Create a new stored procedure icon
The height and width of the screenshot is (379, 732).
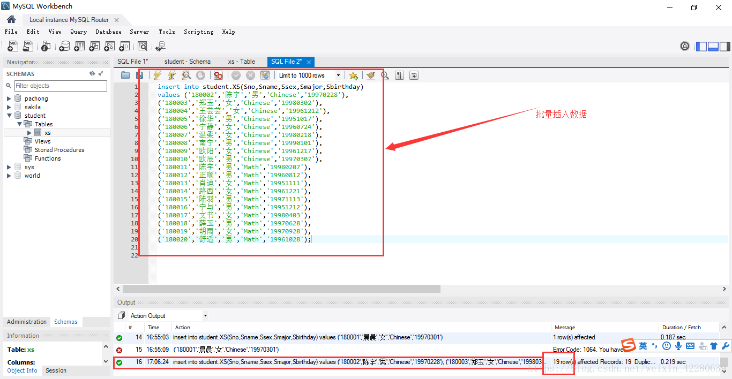pyautogui.click(x=109, y=47)
